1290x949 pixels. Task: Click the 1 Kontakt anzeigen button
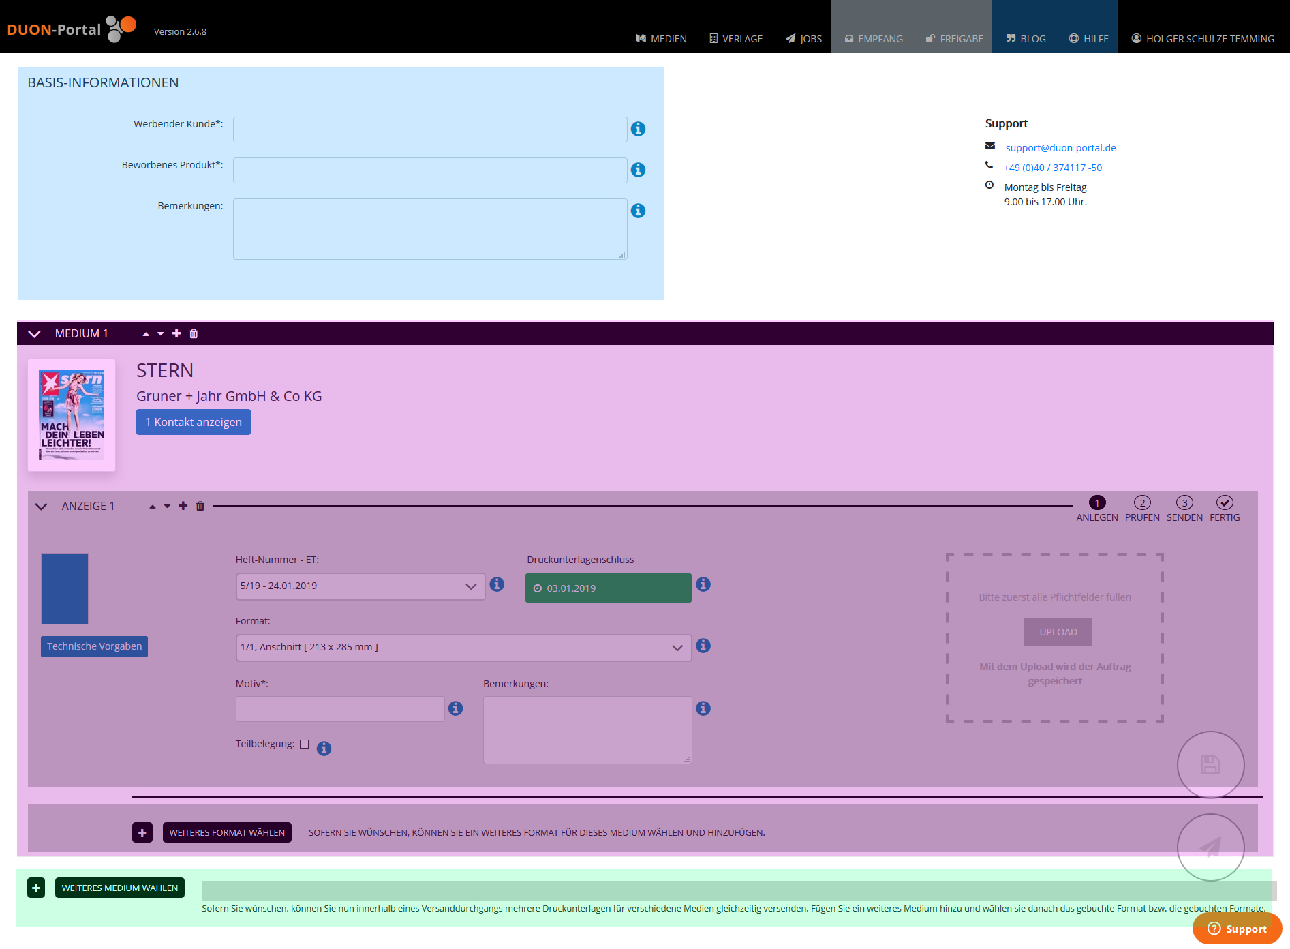(194, 422)
